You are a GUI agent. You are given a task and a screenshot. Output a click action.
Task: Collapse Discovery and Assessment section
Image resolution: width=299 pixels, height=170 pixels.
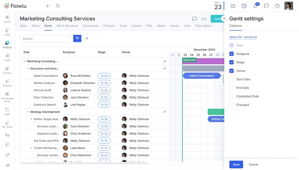tap(27, 68)
